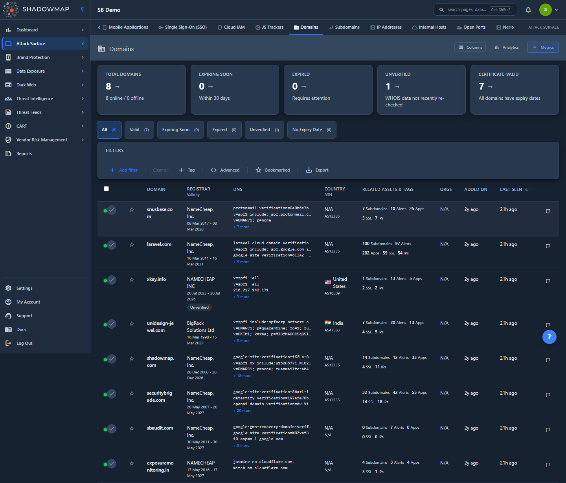Click the Add filter button
The width and height of the screenshot is (566, 483).
tap(124, 170)
